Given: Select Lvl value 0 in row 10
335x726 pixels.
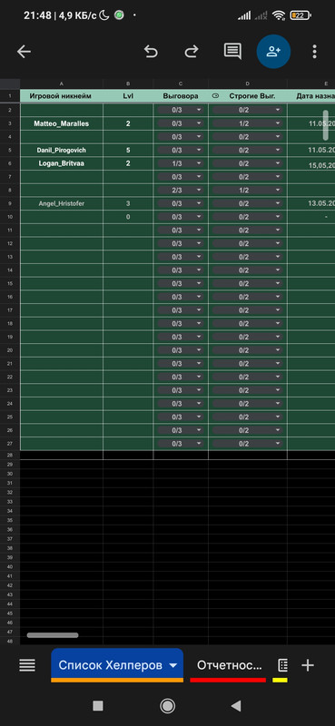Looking at the screenshot, I should (x=128, y=217).
